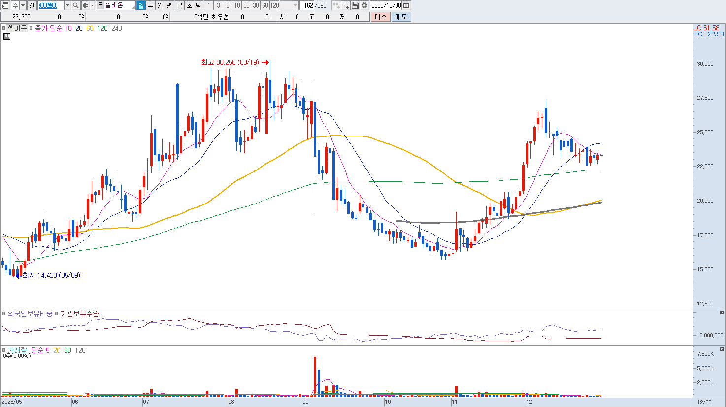Open the chart settings gear icon
Viewport: 726px width, 407px height.
point(364,5)
